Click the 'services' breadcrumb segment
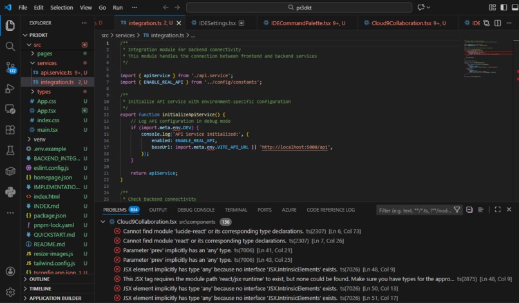This screenshot has width=519, height=303. click(x=125, y=35)
